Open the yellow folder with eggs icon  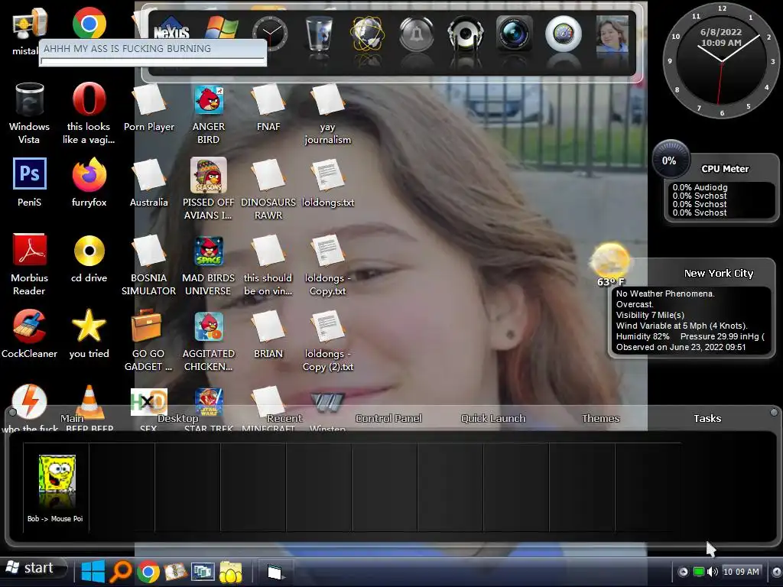pos(230,572)
